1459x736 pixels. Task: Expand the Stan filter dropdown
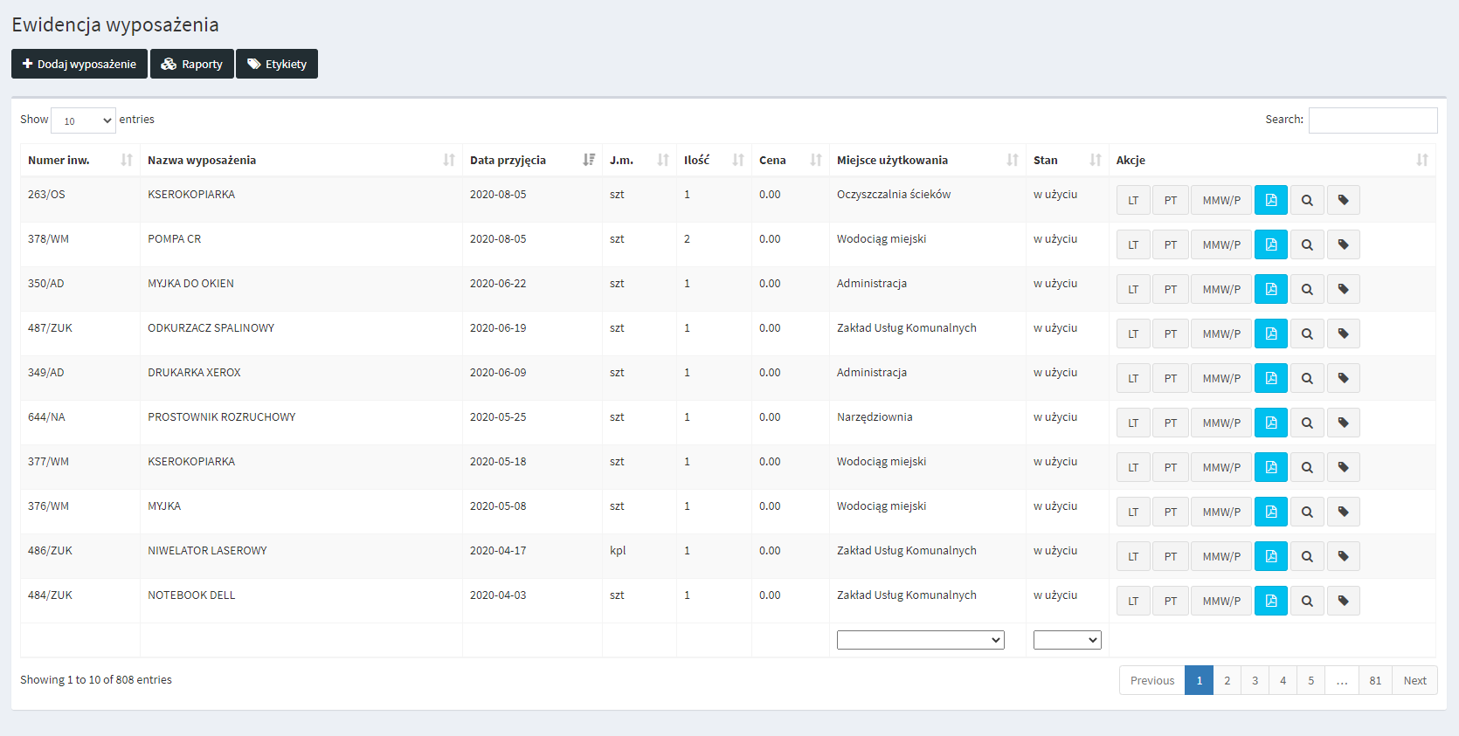1067,640
